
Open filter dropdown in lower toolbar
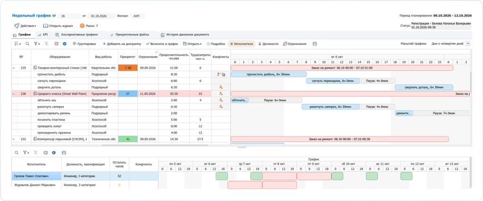pos(26,153)
